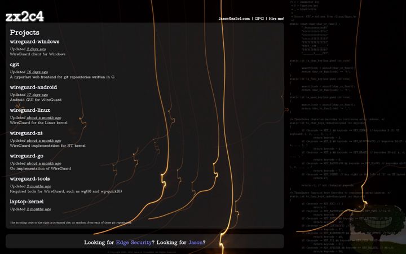
Task: Click '17 days ago' timestamp under wireguard-android
Action: coord(37,95)
